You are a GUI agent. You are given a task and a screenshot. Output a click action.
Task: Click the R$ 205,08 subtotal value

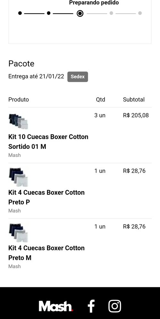pyautogui.click(x=136, y=115)
